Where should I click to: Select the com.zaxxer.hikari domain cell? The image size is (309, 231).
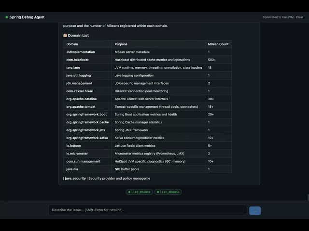88,91
